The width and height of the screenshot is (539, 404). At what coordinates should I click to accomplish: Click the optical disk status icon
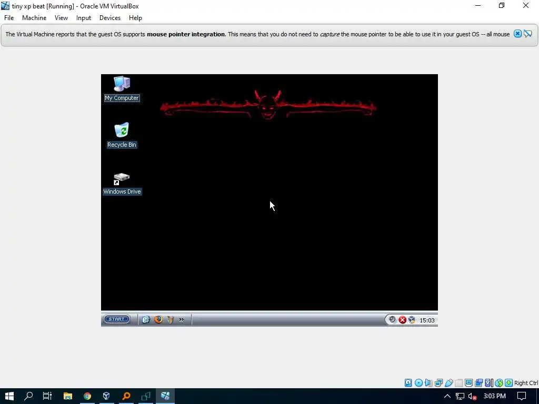point(418,383)
